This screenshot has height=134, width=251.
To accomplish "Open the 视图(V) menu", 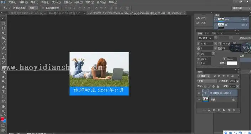I will point(89,2).
